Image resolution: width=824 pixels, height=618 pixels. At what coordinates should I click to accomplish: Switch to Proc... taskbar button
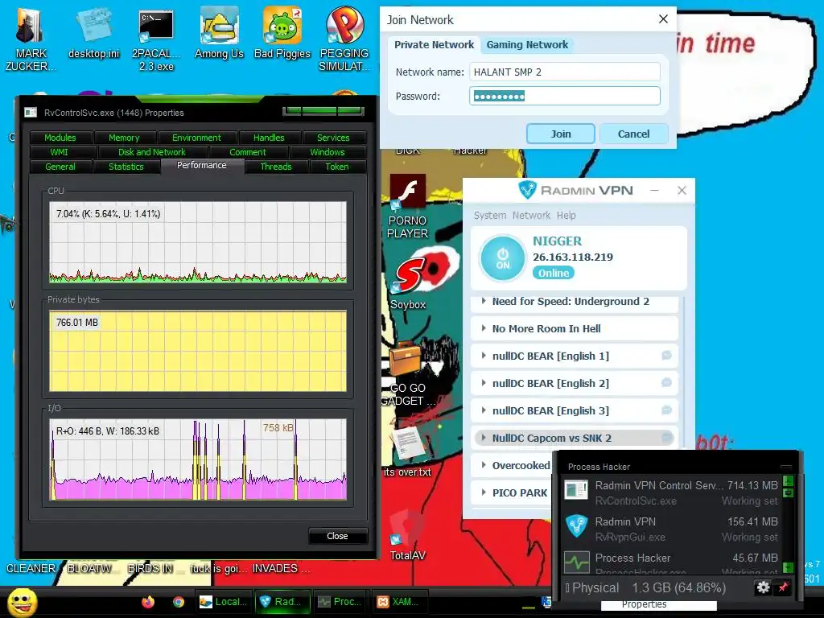[x=341, y=602]
